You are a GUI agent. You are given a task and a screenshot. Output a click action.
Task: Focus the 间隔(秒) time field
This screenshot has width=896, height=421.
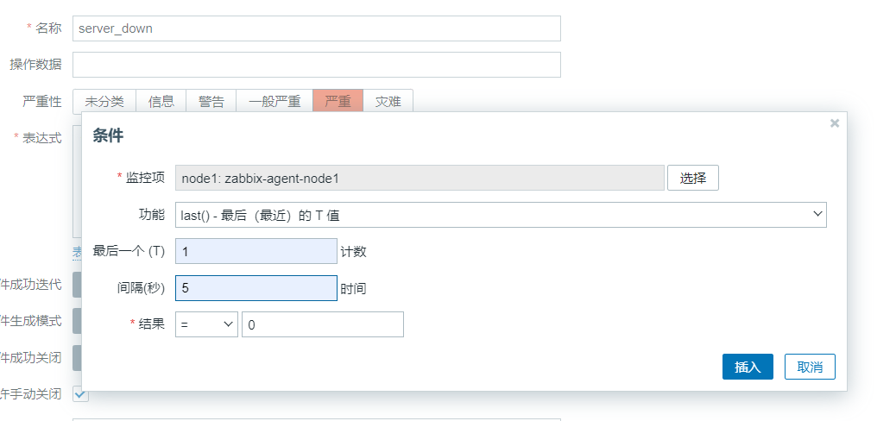[256, 288]
